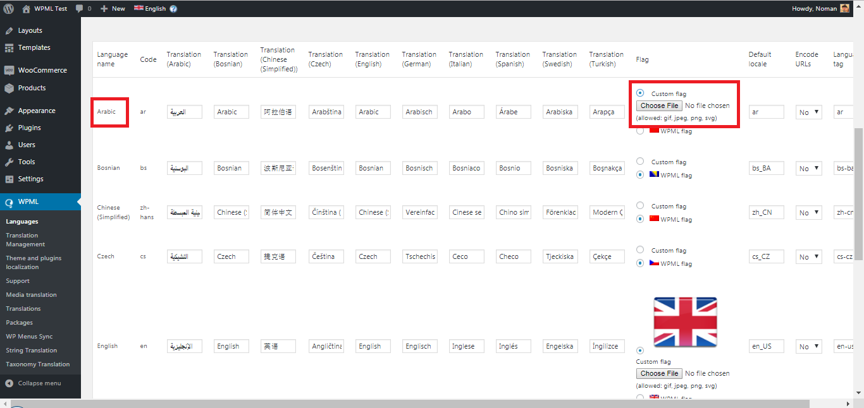Click the large English flag thumbnail
The height and width of the screenshot is (408, 864).
(685, 322)
